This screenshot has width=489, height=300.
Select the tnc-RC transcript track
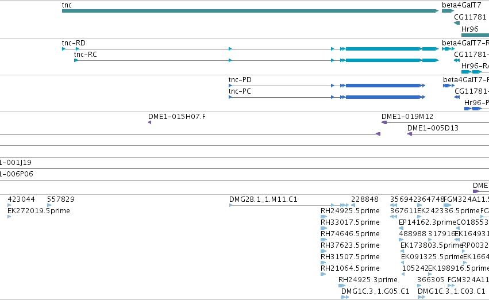pyautogui.click(x=256, y=60)
